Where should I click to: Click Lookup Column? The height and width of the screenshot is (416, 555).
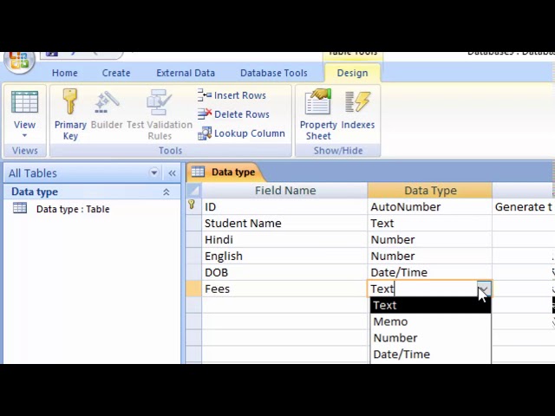241,133
